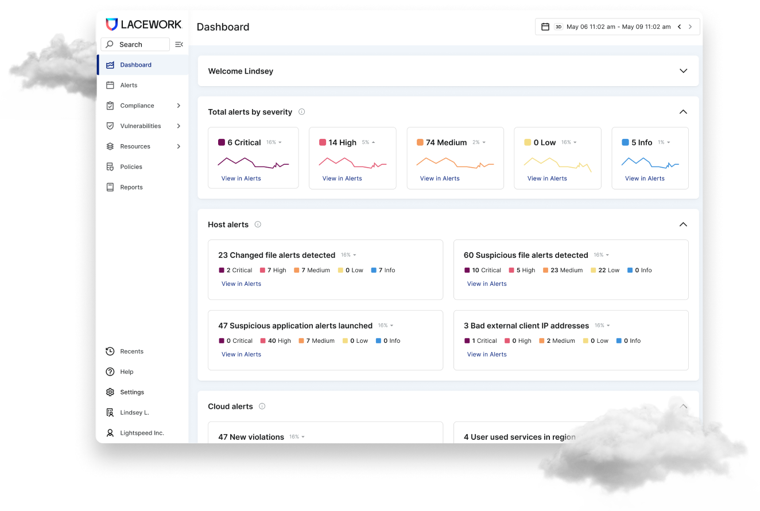
Task: Click the Lacework logo
Action: [144, 24]
